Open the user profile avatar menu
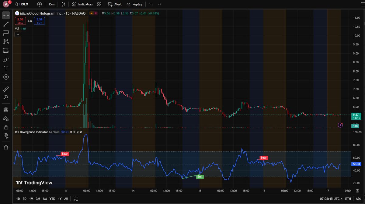The width and height of the screenshot is (365, 204). tap(6, 4)
